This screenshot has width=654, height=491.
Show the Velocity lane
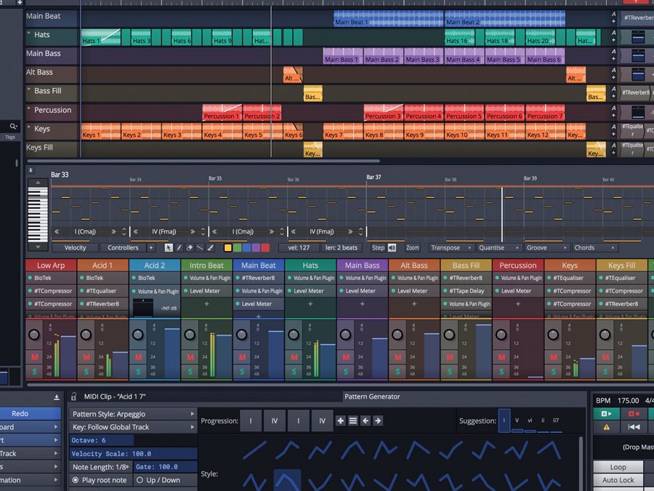coord(75,247)
